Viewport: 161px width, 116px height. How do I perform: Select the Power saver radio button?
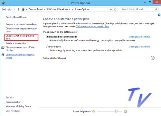click(47, 47)
